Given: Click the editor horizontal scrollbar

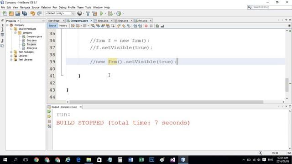Looking at the screenshot, I should click(166, 102).
